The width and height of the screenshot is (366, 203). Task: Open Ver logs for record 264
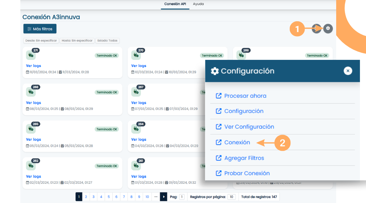[139, 139]
